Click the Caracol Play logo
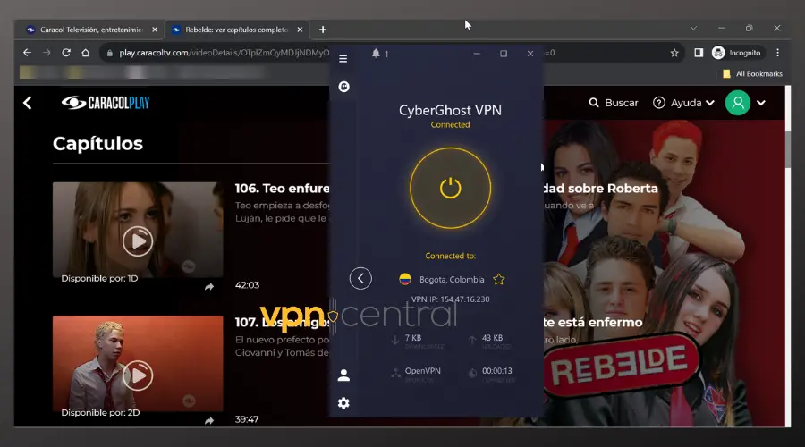Viewport: 805px width, 447px height. click(106, 103)
